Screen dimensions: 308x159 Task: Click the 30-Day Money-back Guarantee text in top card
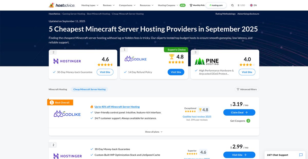(75, 72)
